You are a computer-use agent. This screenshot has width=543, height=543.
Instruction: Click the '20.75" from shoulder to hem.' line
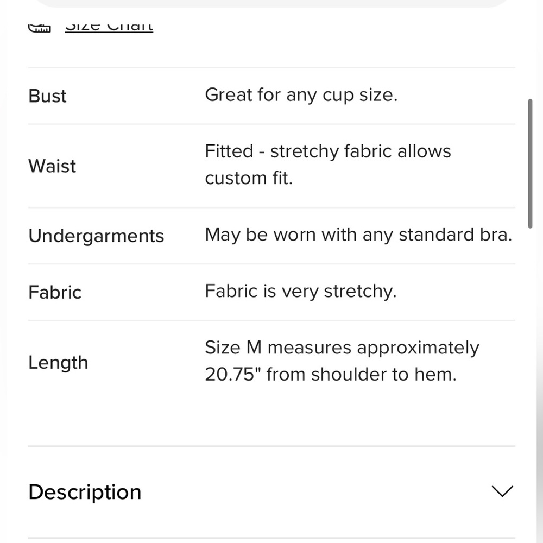click(x=330, y=375)
